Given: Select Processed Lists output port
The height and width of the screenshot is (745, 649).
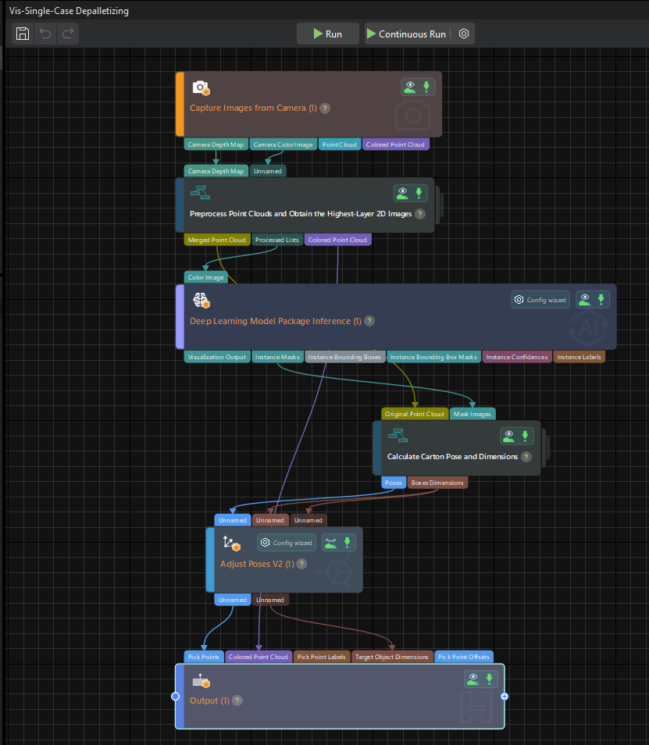Looking at the screenshot, I should [x=277, y=240].
